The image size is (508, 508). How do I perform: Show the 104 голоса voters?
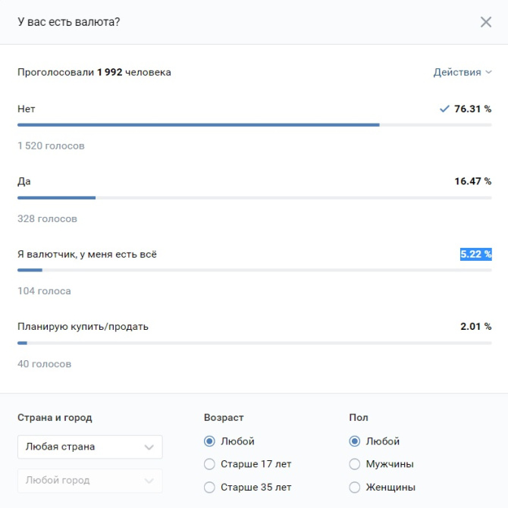44,291
